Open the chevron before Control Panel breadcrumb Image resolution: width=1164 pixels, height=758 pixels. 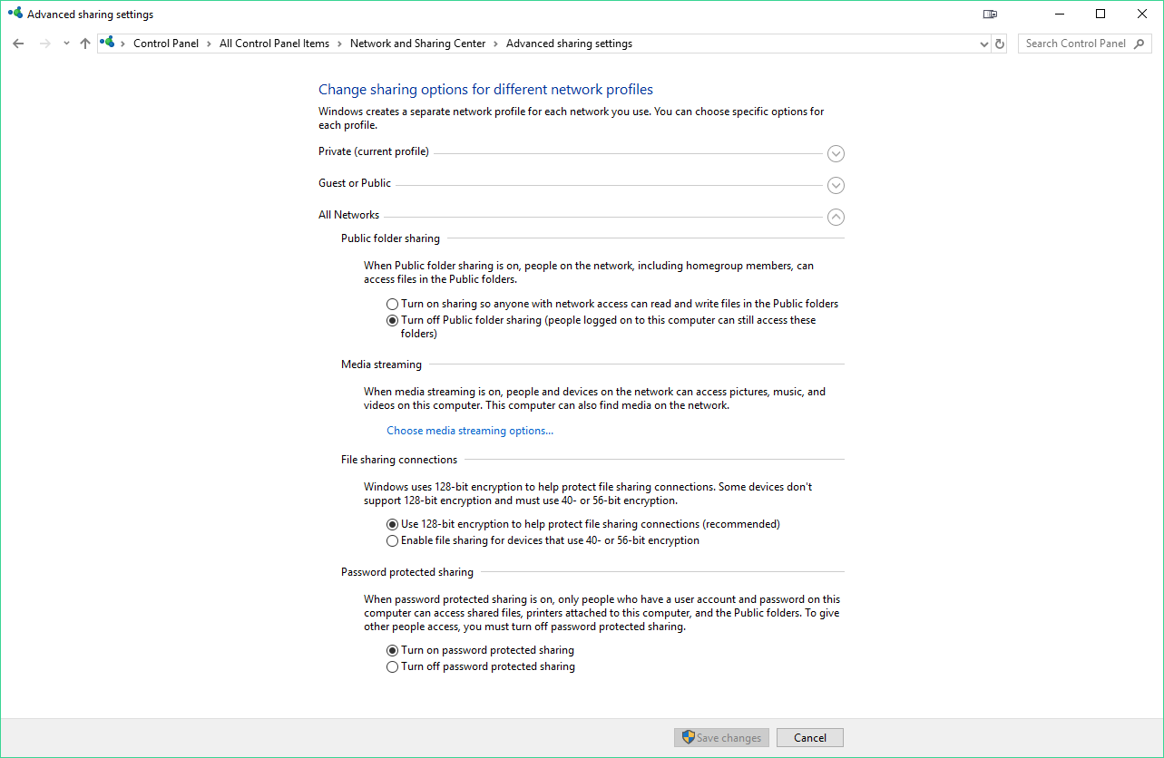point(123,44)
